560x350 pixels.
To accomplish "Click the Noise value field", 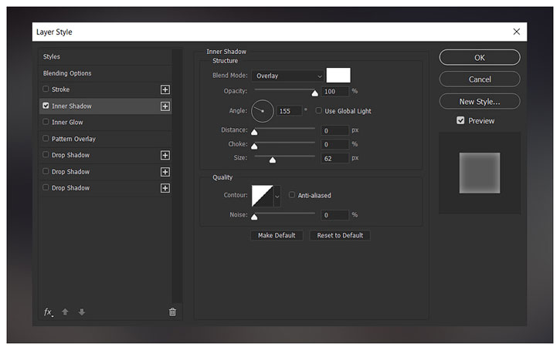I will [x=334, y=215].
